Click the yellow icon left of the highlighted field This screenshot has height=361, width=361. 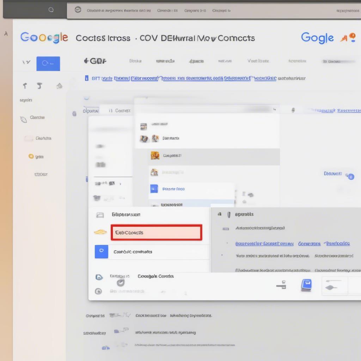pyautogui.click(x=100, y=232)
